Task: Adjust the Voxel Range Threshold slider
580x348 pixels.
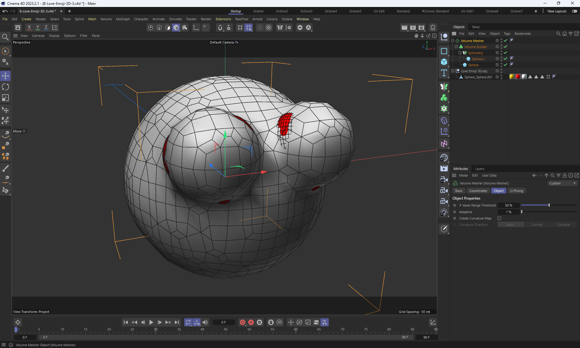Action: 549,205
